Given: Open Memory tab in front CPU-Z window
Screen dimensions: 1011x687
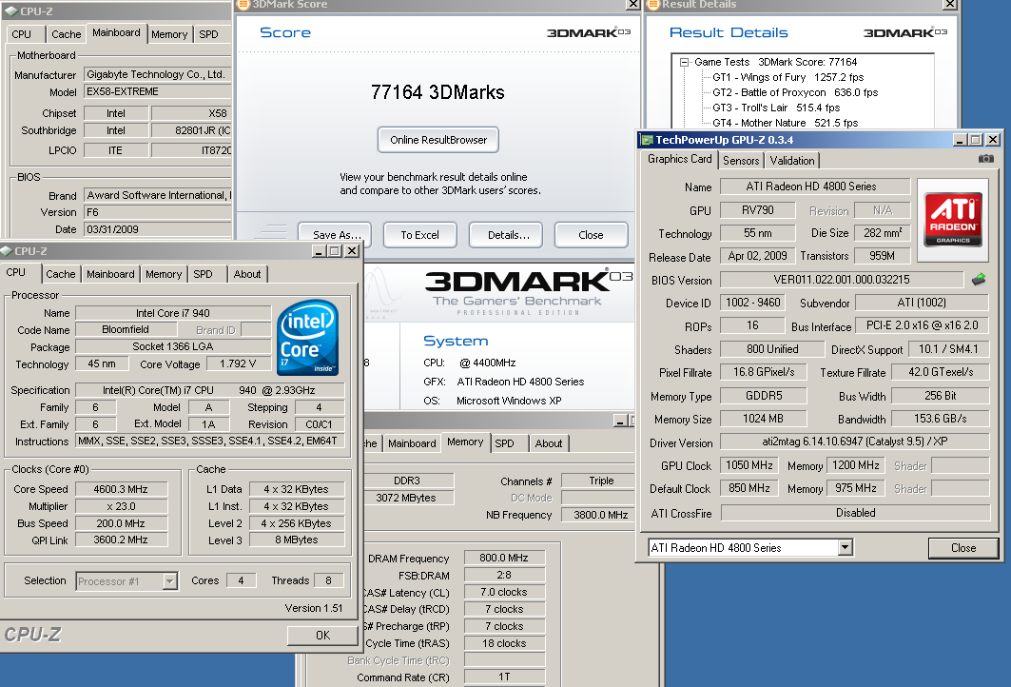Looking at the screenshot, I should [x=164, y=274].
